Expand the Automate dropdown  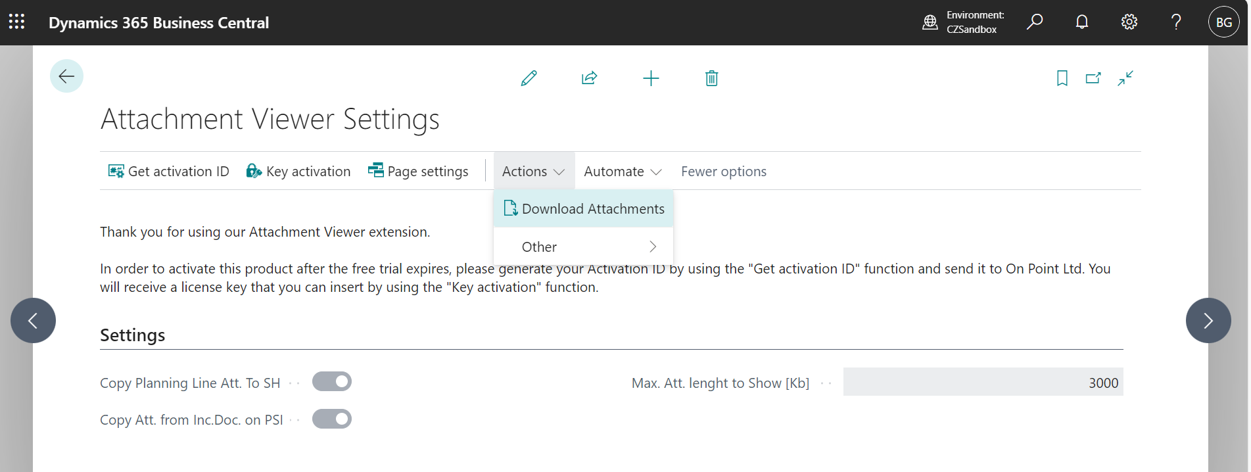pos(622,172)
